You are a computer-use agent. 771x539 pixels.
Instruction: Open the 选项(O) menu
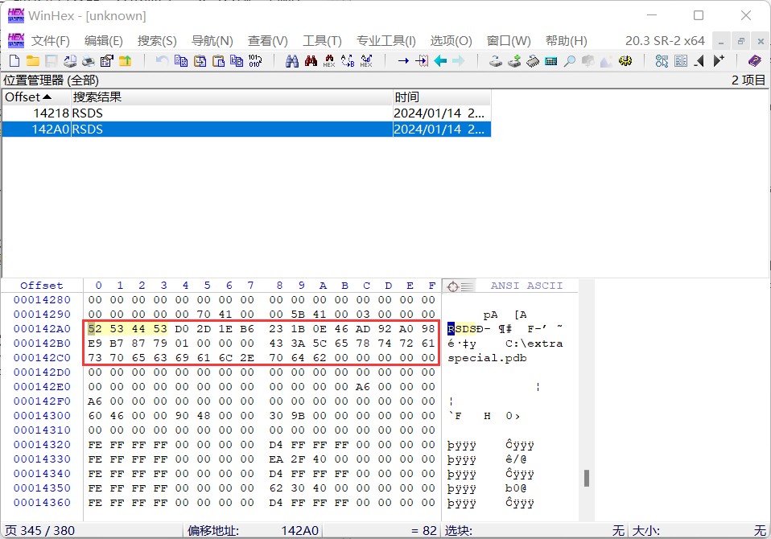[451, 41]
